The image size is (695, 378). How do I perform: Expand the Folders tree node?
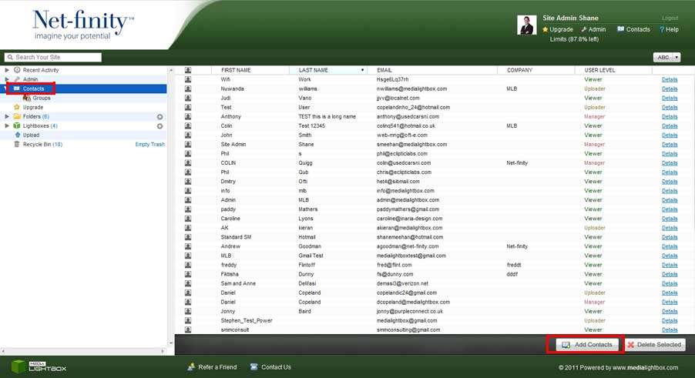[x=7, y=116]
